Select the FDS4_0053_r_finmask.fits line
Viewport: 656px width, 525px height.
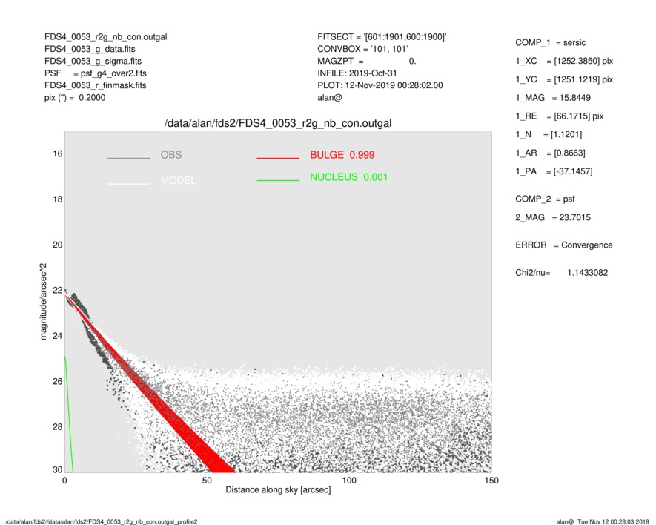[x=96, y=85]
